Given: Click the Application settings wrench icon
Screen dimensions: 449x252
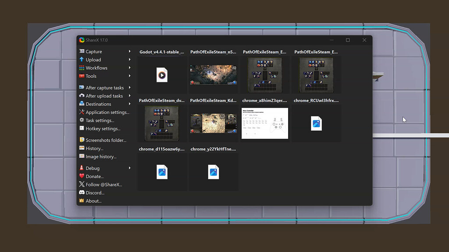Looking at the screenshot, I should click(82, 112).
